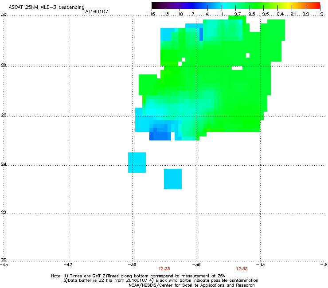328x288 pixels.
Task: Click the -16 label on the color scale
Action: [x=151, y=14]
